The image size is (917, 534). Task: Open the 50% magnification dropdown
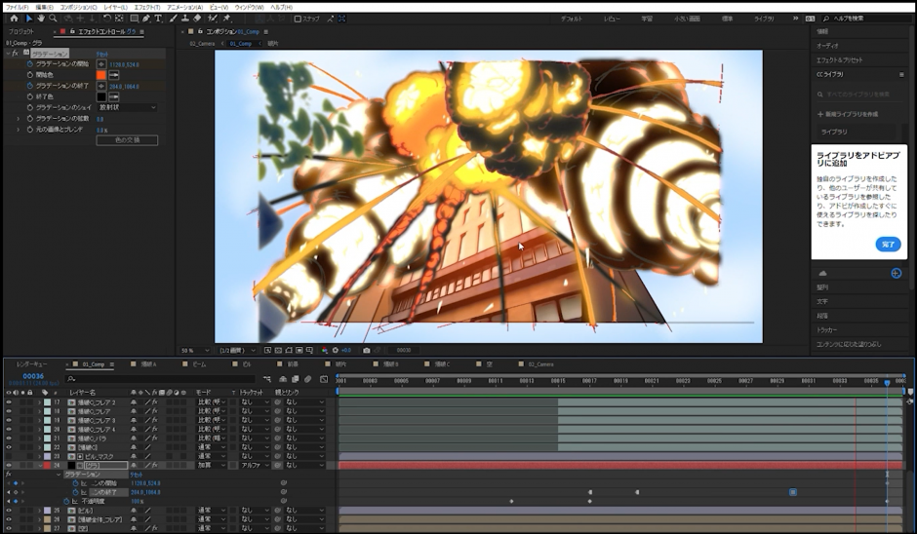click(195, 350)
